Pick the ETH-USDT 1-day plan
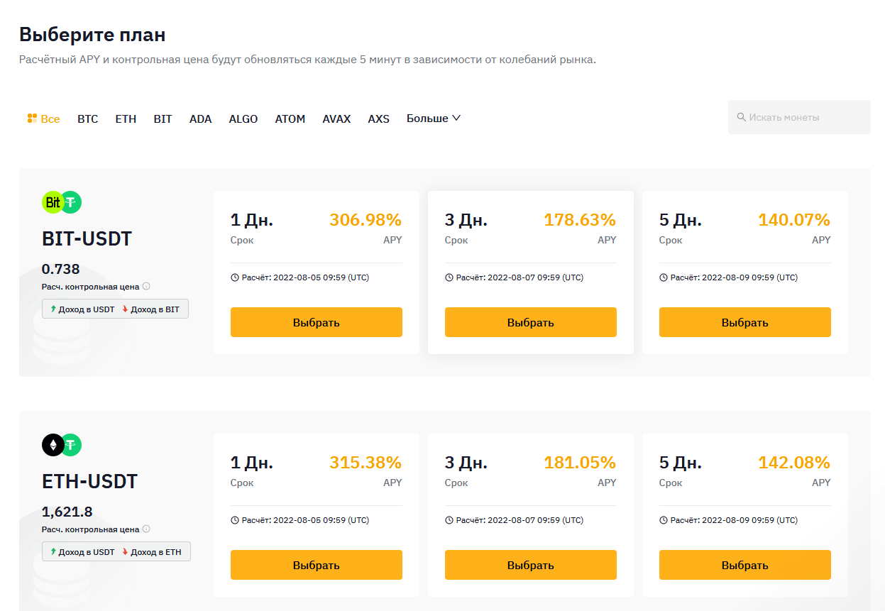 [x=316, y=565]
